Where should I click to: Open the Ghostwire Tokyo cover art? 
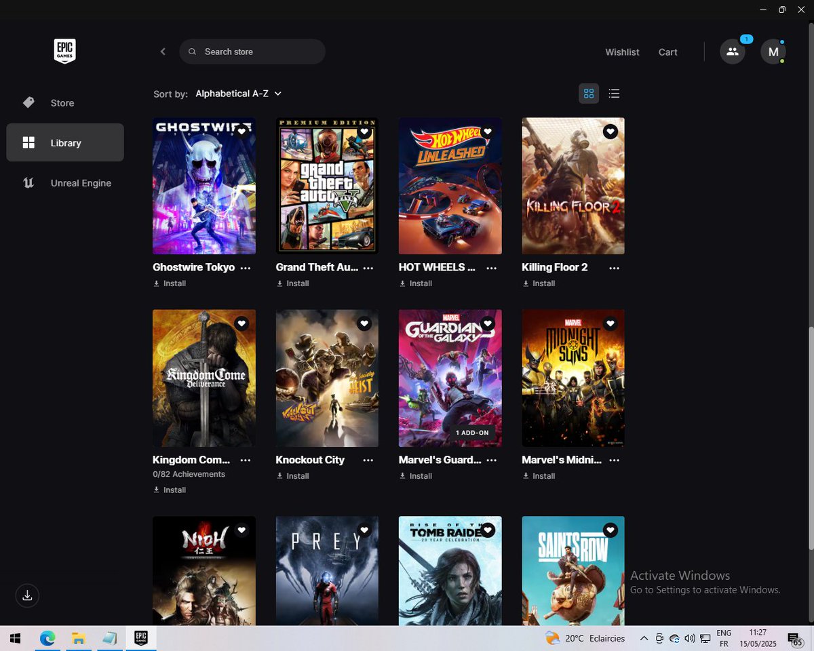[204, 186]
